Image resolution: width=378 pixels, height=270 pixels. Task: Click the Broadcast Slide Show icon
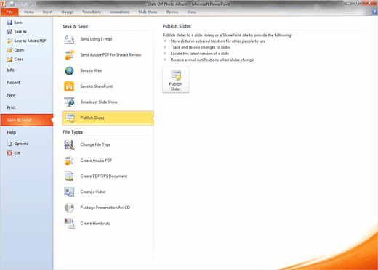coord(69,102)
